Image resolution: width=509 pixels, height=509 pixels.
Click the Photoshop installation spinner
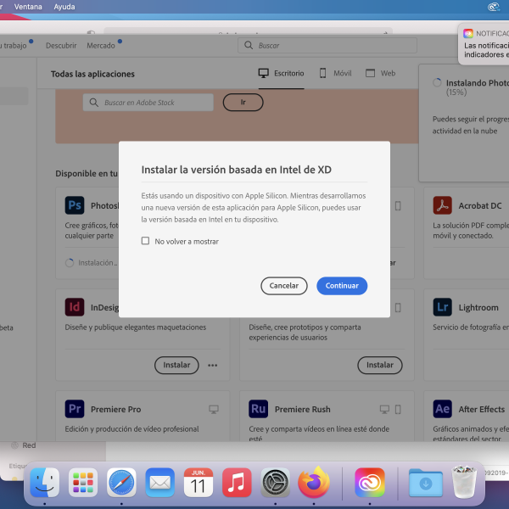[x=70, y=263]
